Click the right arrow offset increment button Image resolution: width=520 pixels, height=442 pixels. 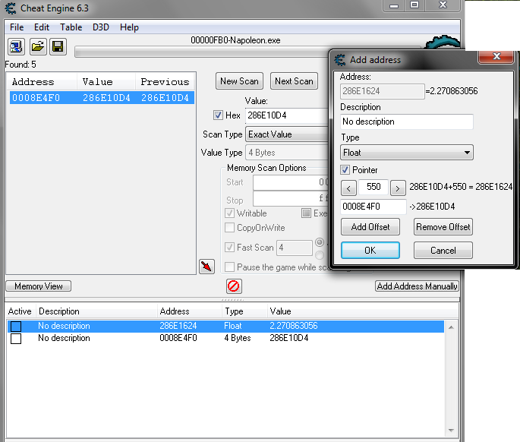point(398,187)
